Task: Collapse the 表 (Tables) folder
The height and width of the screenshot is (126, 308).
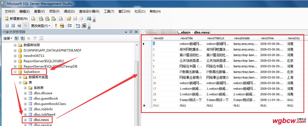Action: click(x=20, y=82)
